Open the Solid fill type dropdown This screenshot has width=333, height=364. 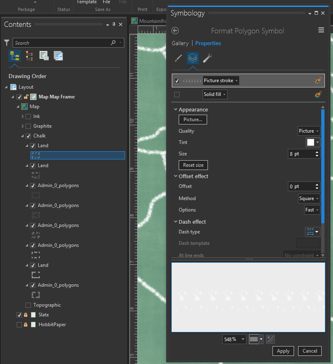pos(215,94)
